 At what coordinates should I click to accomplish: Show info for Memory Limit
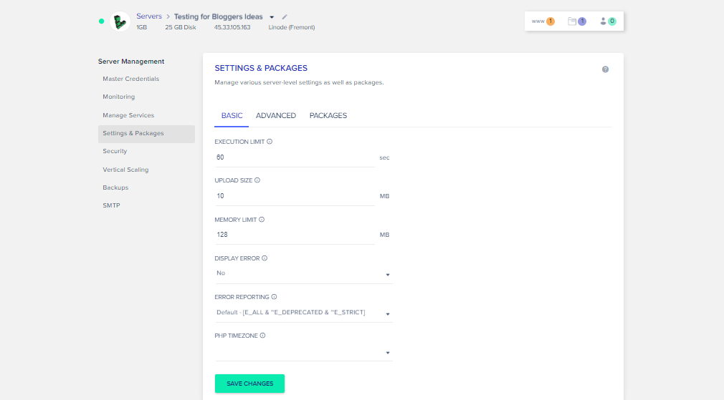click(262, 220)
